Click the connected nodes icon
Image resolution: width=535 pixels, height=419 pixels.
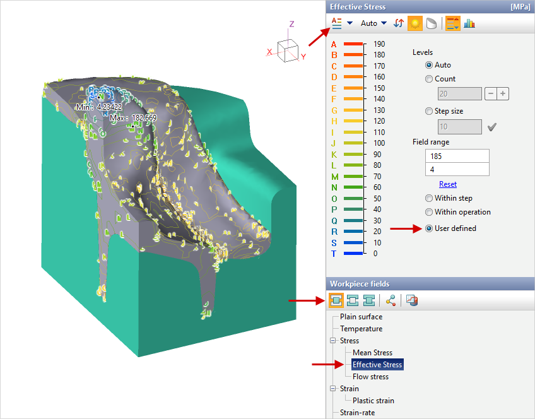pos(391,301)
